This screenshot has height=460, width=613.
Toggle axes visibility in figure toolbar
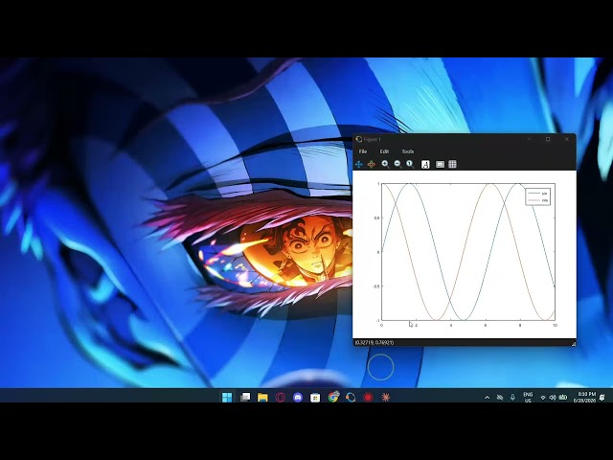440,164
